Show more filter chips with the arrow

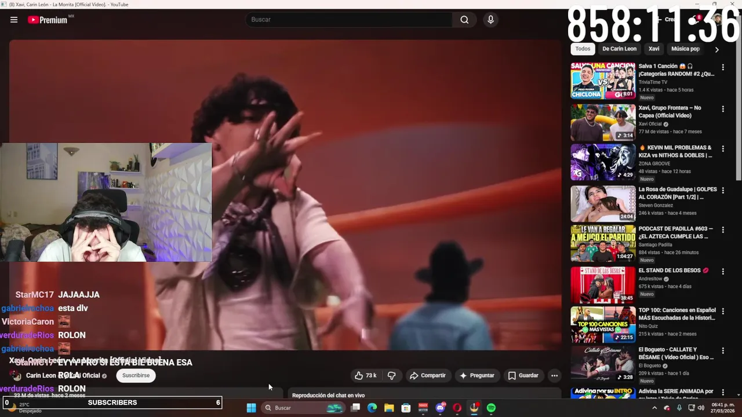[x=716, y=49]
